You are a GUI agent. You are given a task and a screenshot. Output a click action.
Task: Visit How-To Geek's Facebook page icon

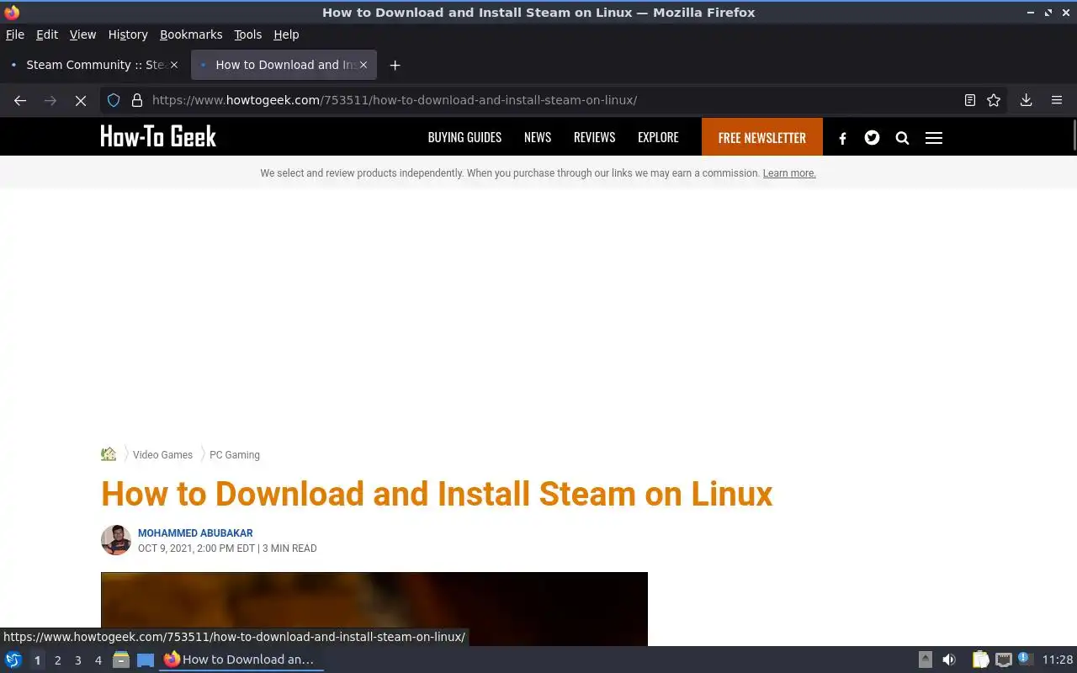[x=842, y=138]
